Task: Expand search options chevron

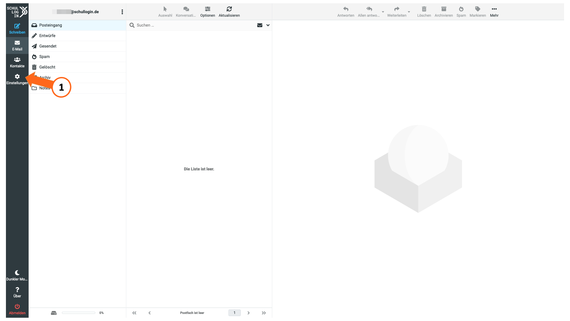Action: pyautogui.click(x=268, y=25)
